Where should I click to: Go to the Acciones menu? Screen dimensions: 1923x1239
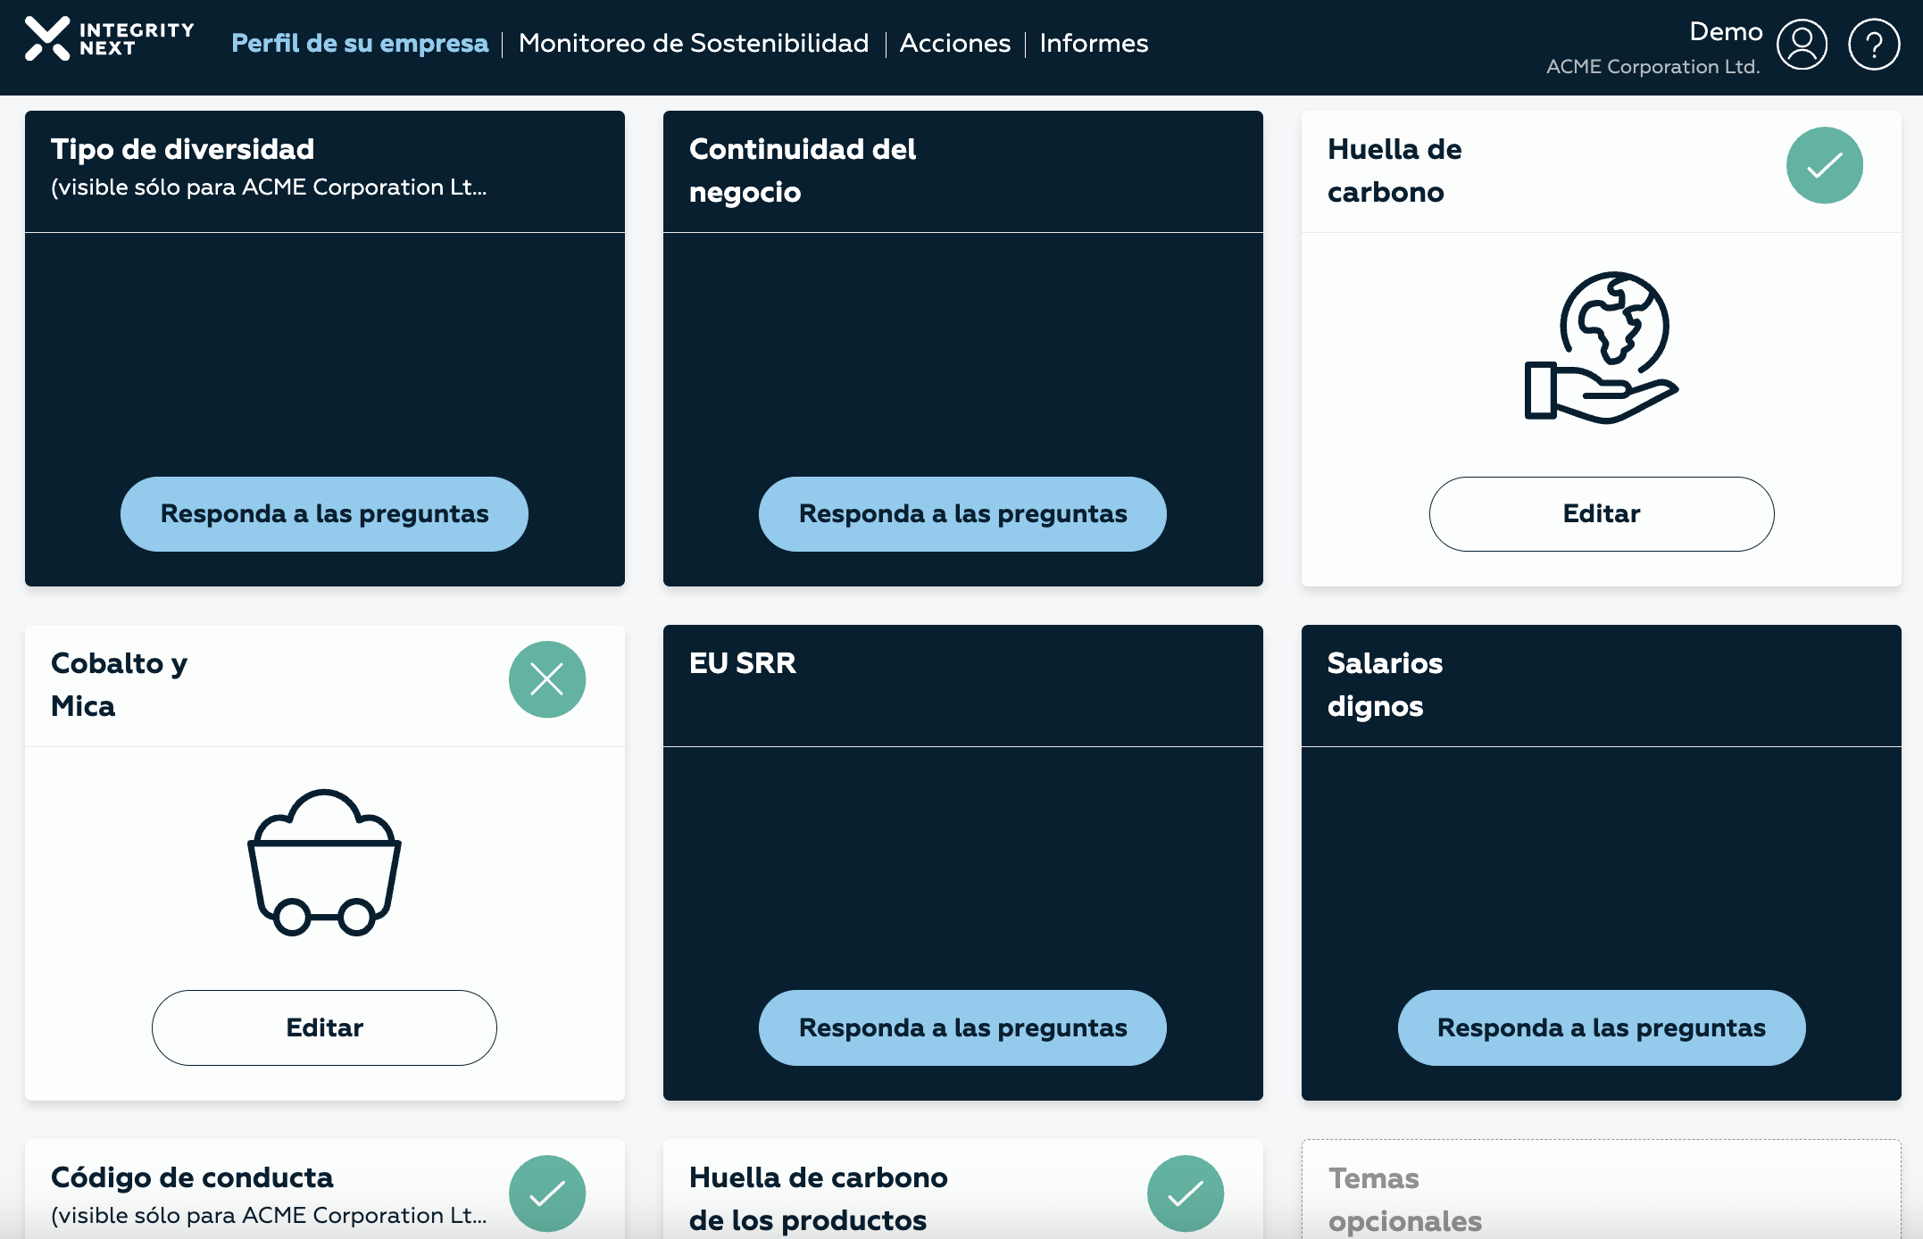tap(954, 43)
